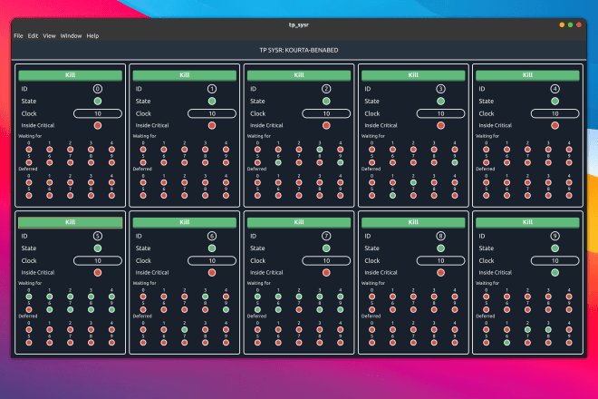Image resolution: width=598 pixels, height=399 pixels.
Task: Click the Waiting for label in process 1
Action: click(x=145, y=136)
